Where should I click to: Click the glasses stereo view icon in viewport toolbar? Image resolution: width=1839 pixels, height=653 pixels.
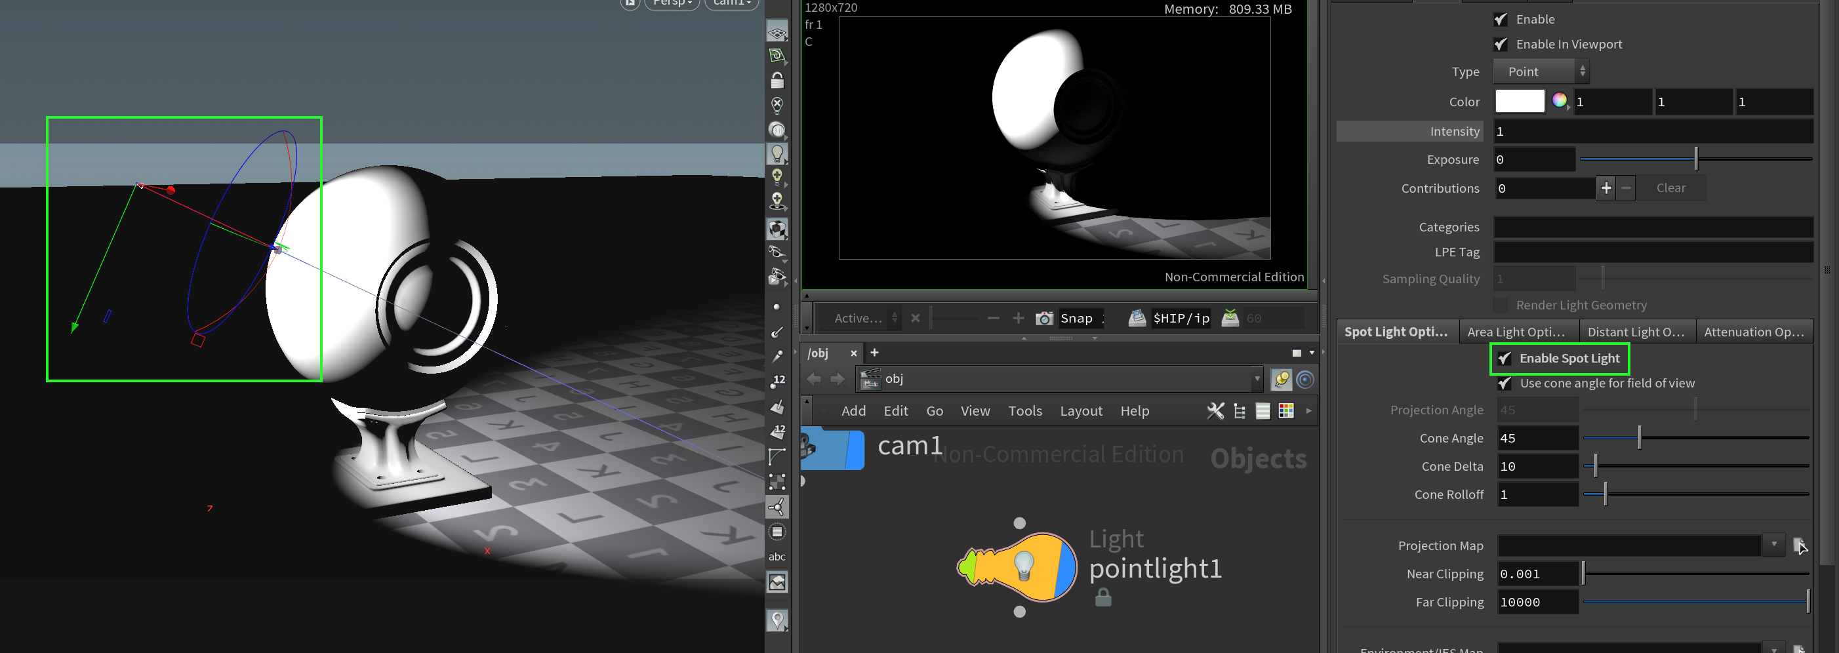coord(777,252)
